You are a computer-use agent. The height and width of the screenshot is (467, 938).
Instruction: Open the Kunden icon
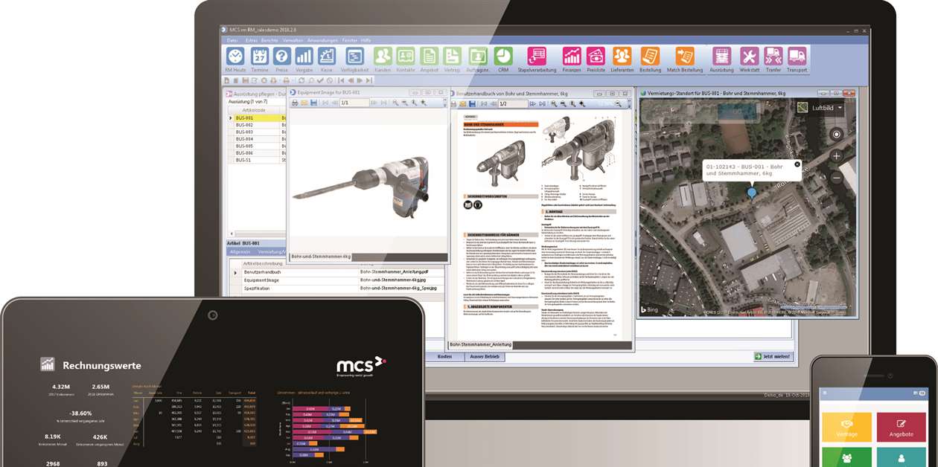[383, 57]
